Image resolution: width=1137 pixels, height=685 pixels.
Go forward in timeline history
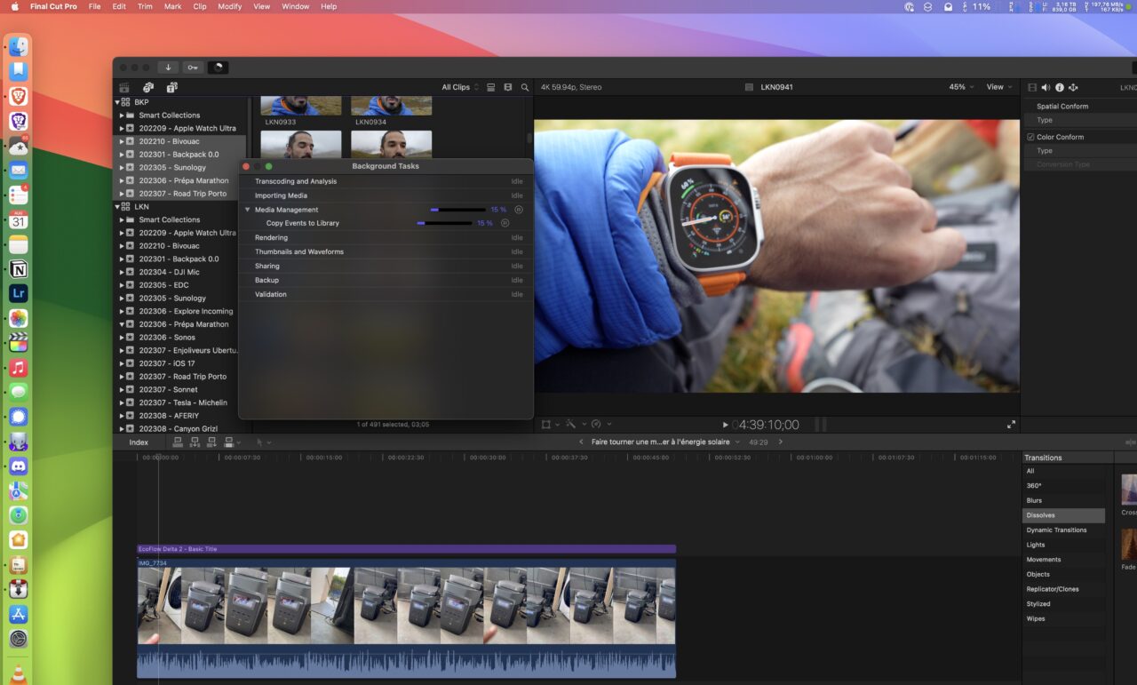click(781, 442)
